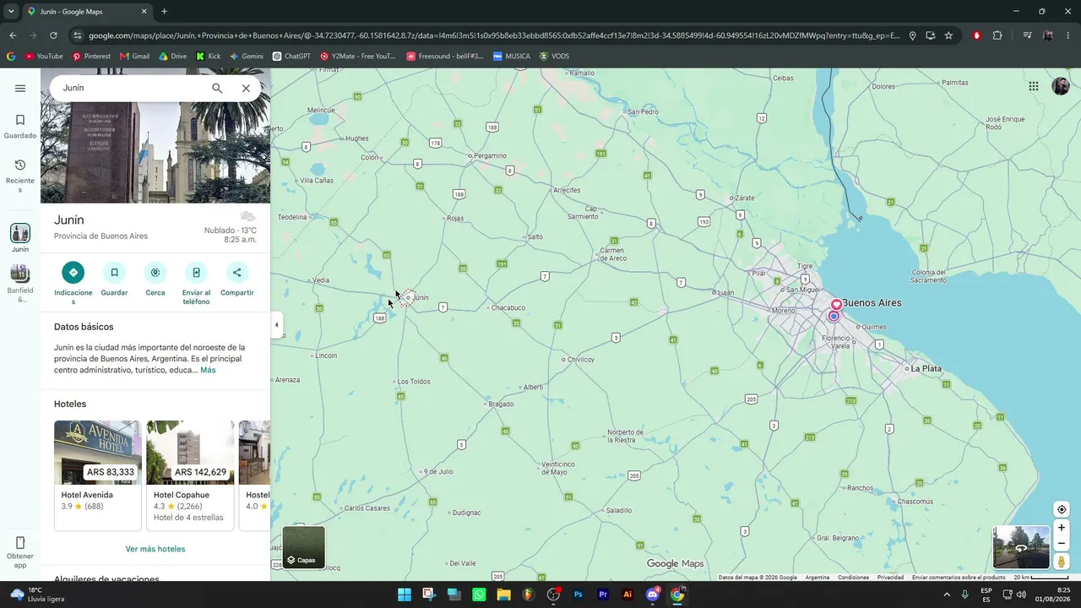Show my location on the map

click(x=1062, y=509)
